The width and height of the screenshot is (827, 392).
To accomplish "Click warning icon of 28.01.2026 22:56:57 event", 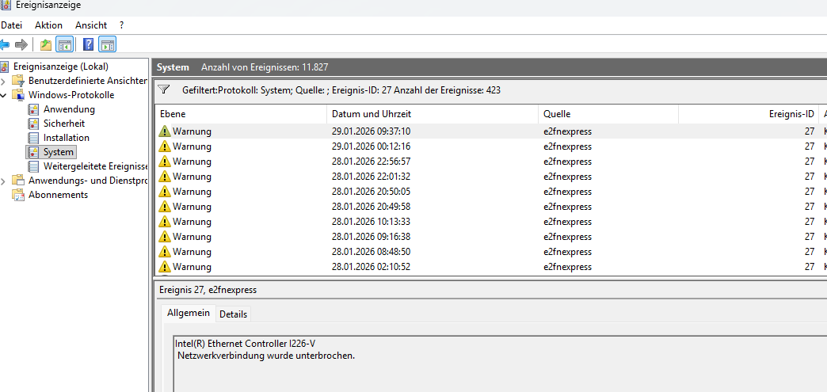I will point(165,162).
